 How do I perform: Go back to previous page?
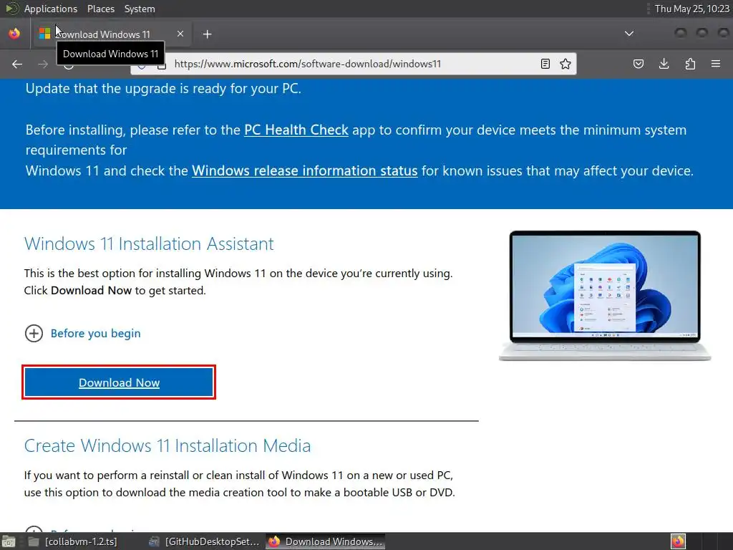pos(17,64)
